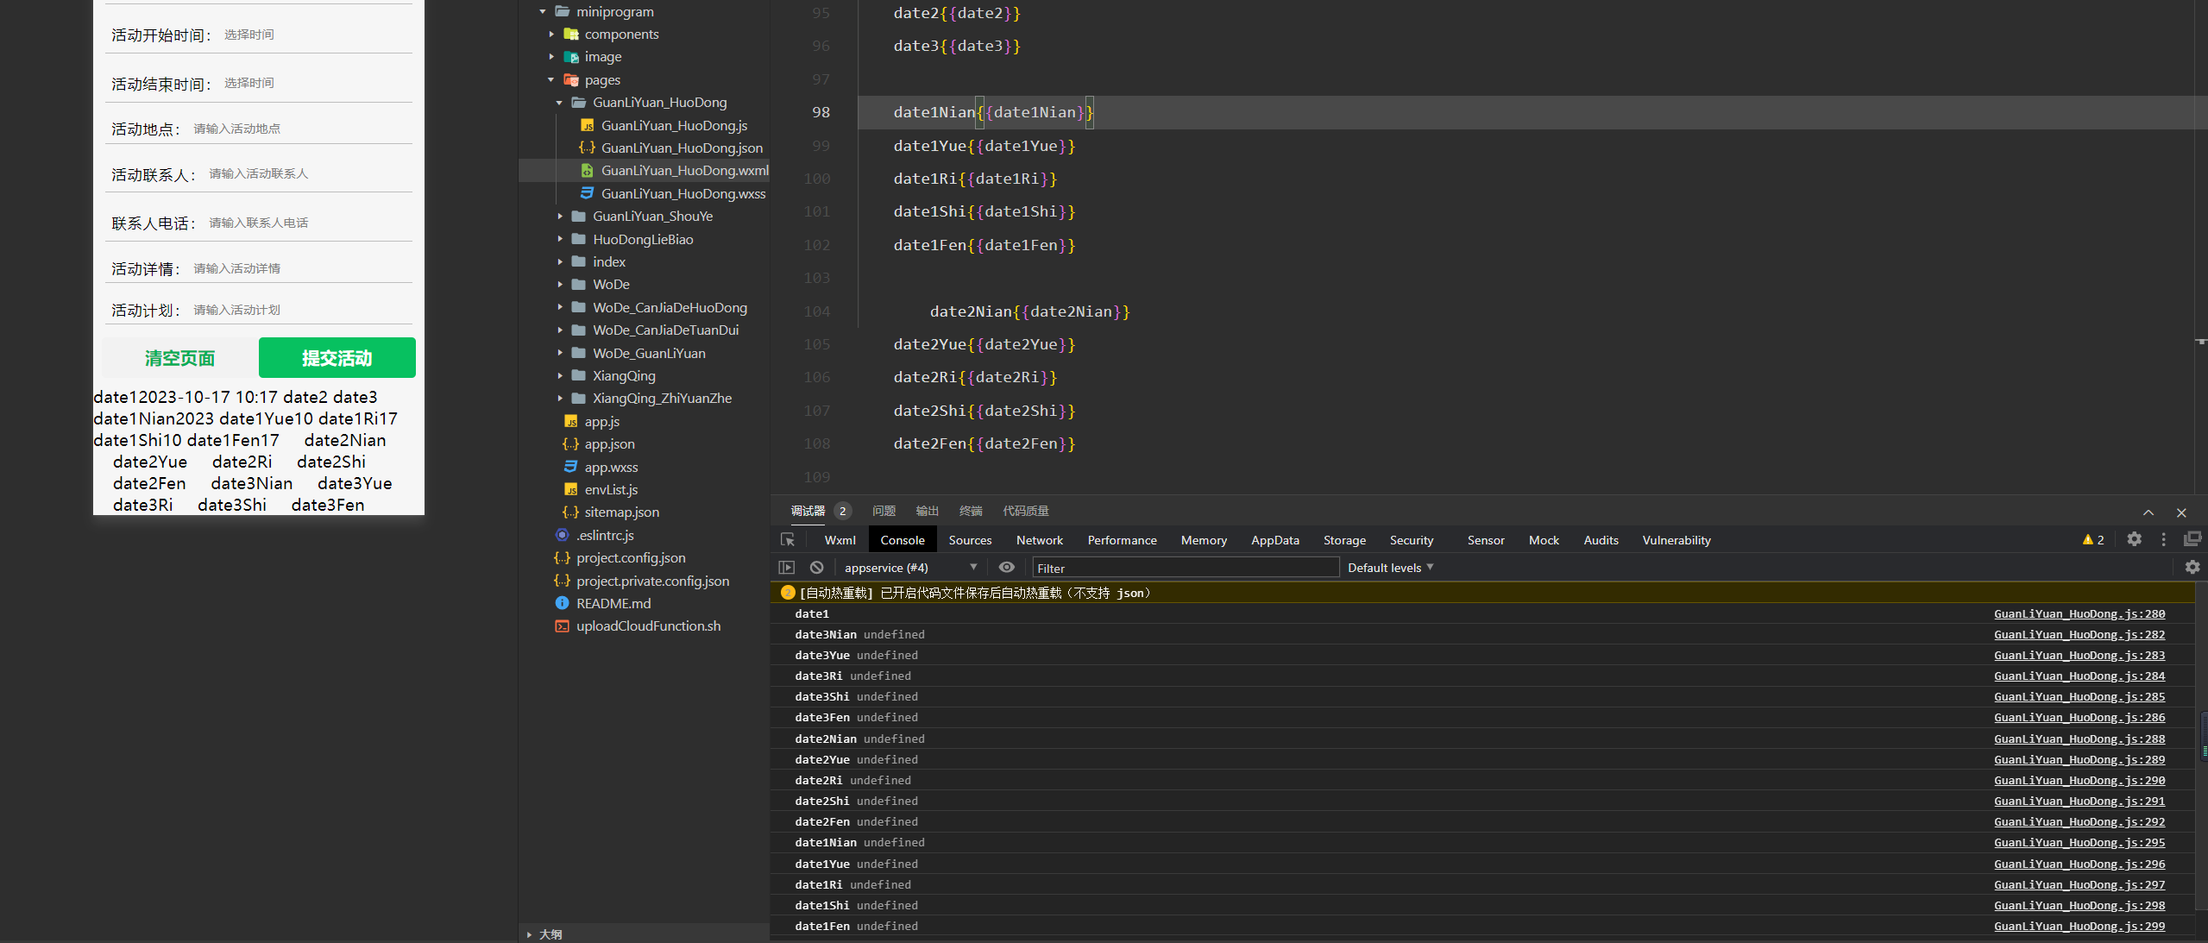Screen dimensions: 2208x943
Task: Toggle the console sidebar panel icon
Action: (x=786, y=567)
